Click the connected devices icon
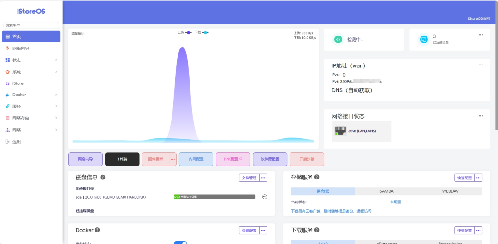Screen dimensions: 498x244 423,39
